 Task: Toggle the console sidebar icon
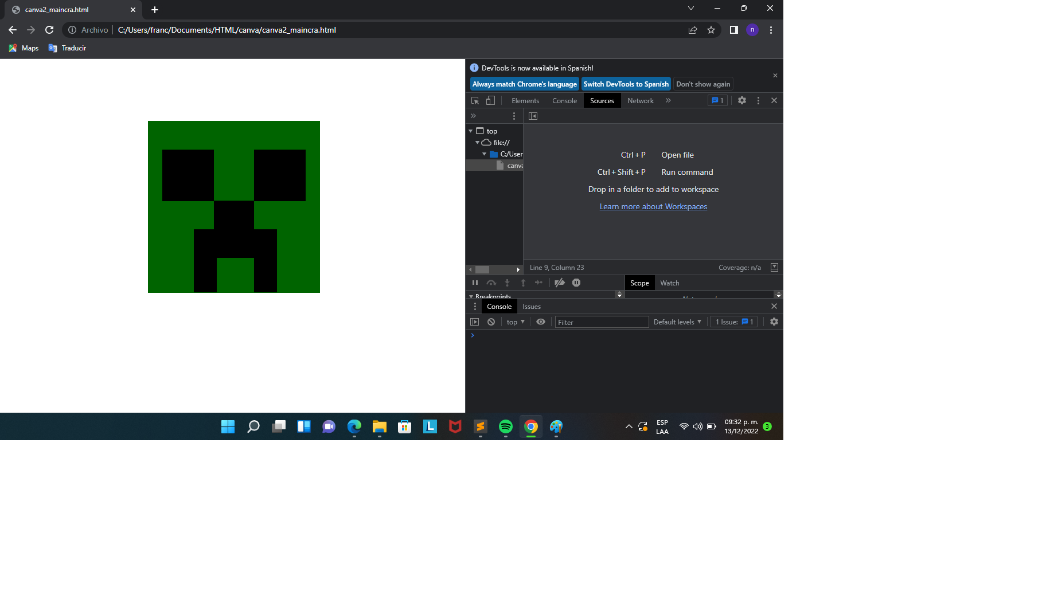(474, 322)
